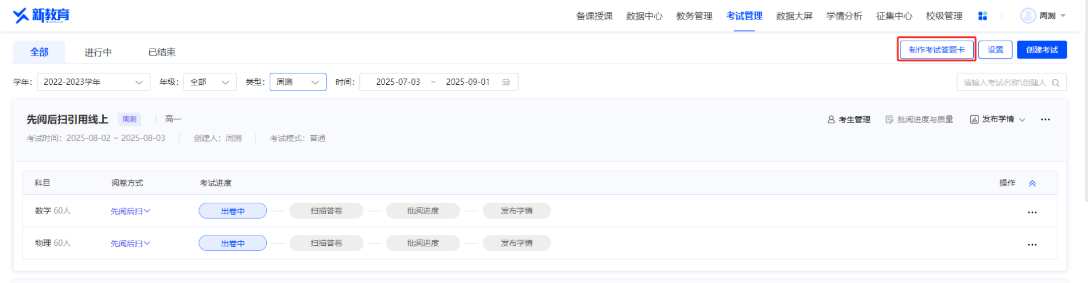Image resolution: width=1088 pixels, height=283 pixels.
Task: Click 扫描答卷 step for 数学
Action: [327, 211]
